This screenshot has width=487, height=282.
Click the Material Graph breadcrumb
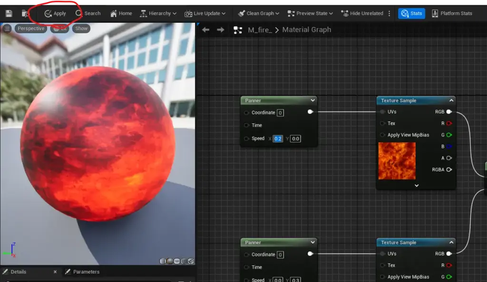tap(307, 30)
